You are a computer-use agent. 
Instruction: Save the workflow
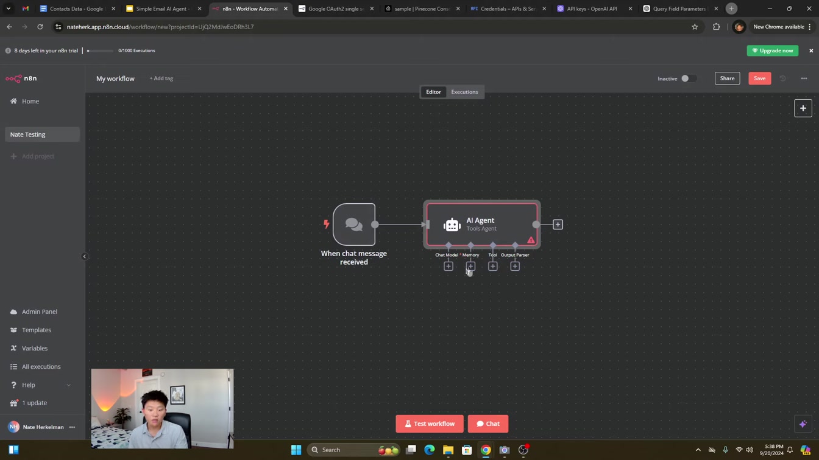(759, 78)
